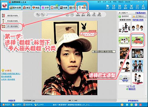Select the blue background duo thumbnail

click(x=137, y=66)
